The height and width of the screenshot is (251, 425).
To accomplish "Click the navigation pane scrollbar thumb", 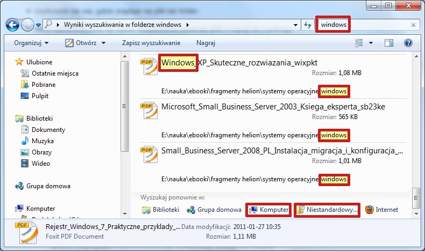I will point(124,106).
